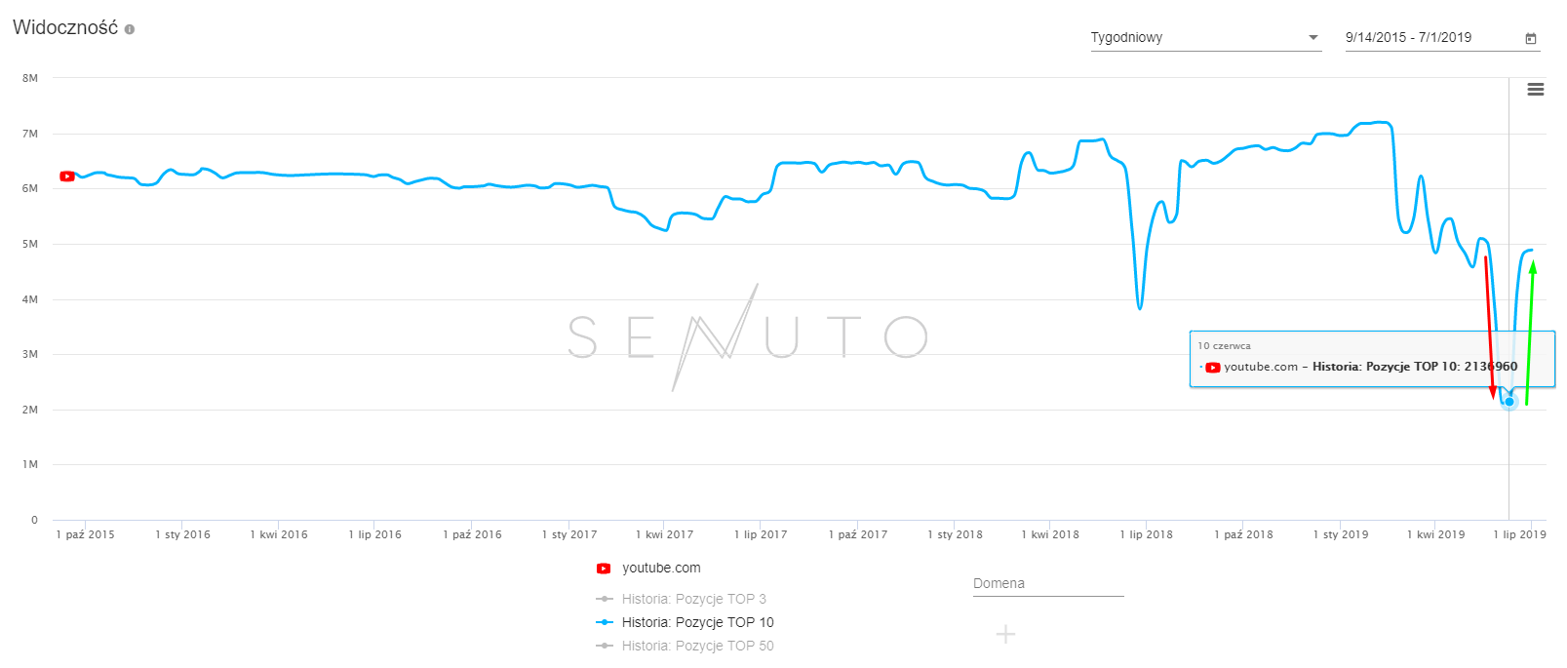Click the YouTube icon at chart start
The height and width of the screenshot is (668, 1567).
67,177
